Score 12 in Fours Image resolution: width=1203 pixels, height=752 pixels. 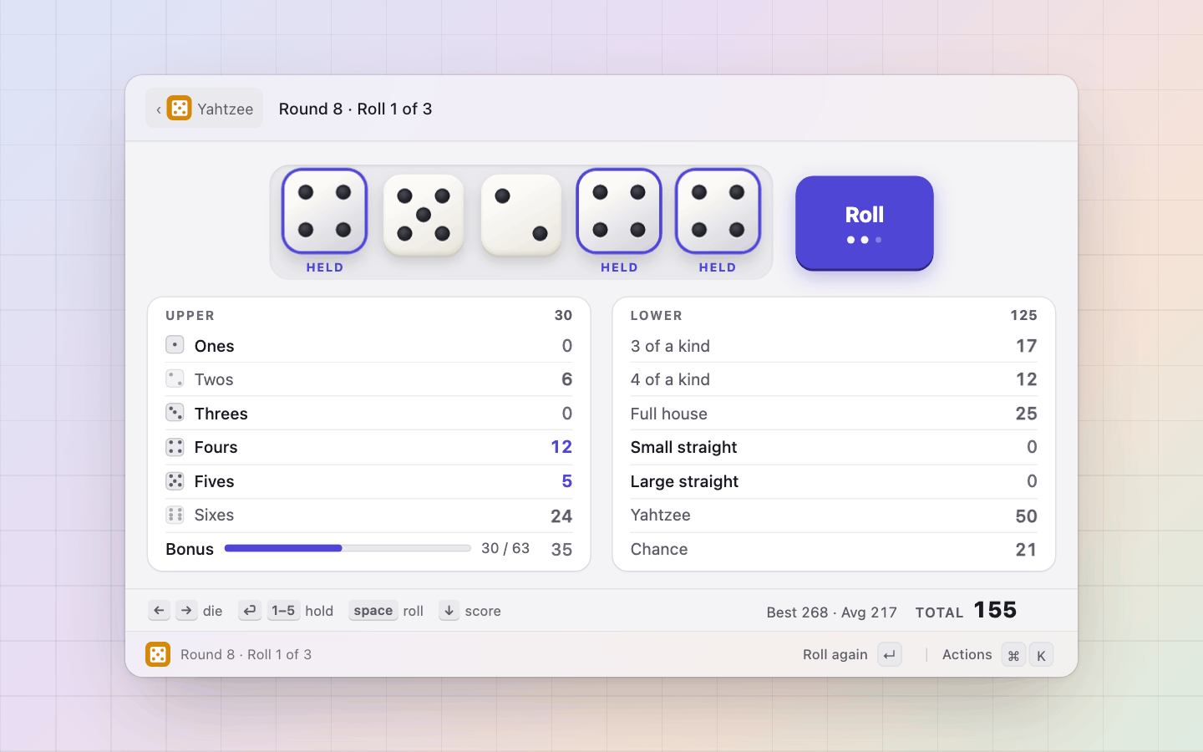pos(369,447)
